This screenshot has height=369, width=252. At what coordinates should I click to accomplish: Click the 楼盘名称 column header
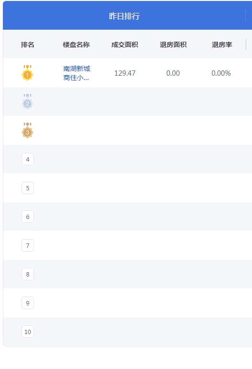[x=77, y=45]
